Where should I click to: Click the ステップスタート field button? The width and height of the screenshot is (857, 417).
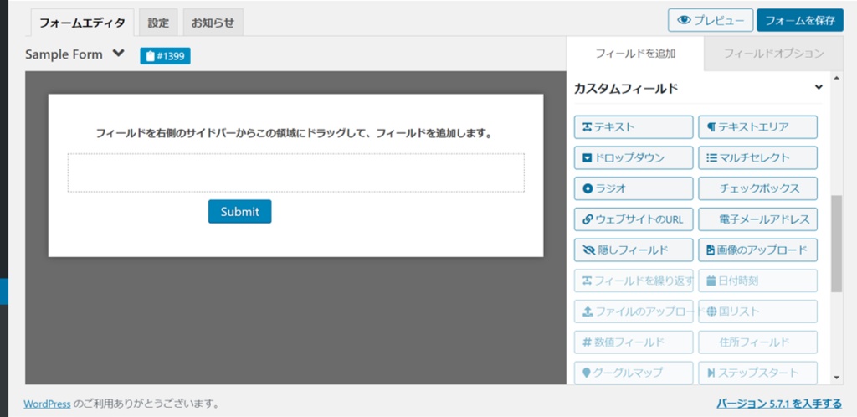click(x=757, y=373)
